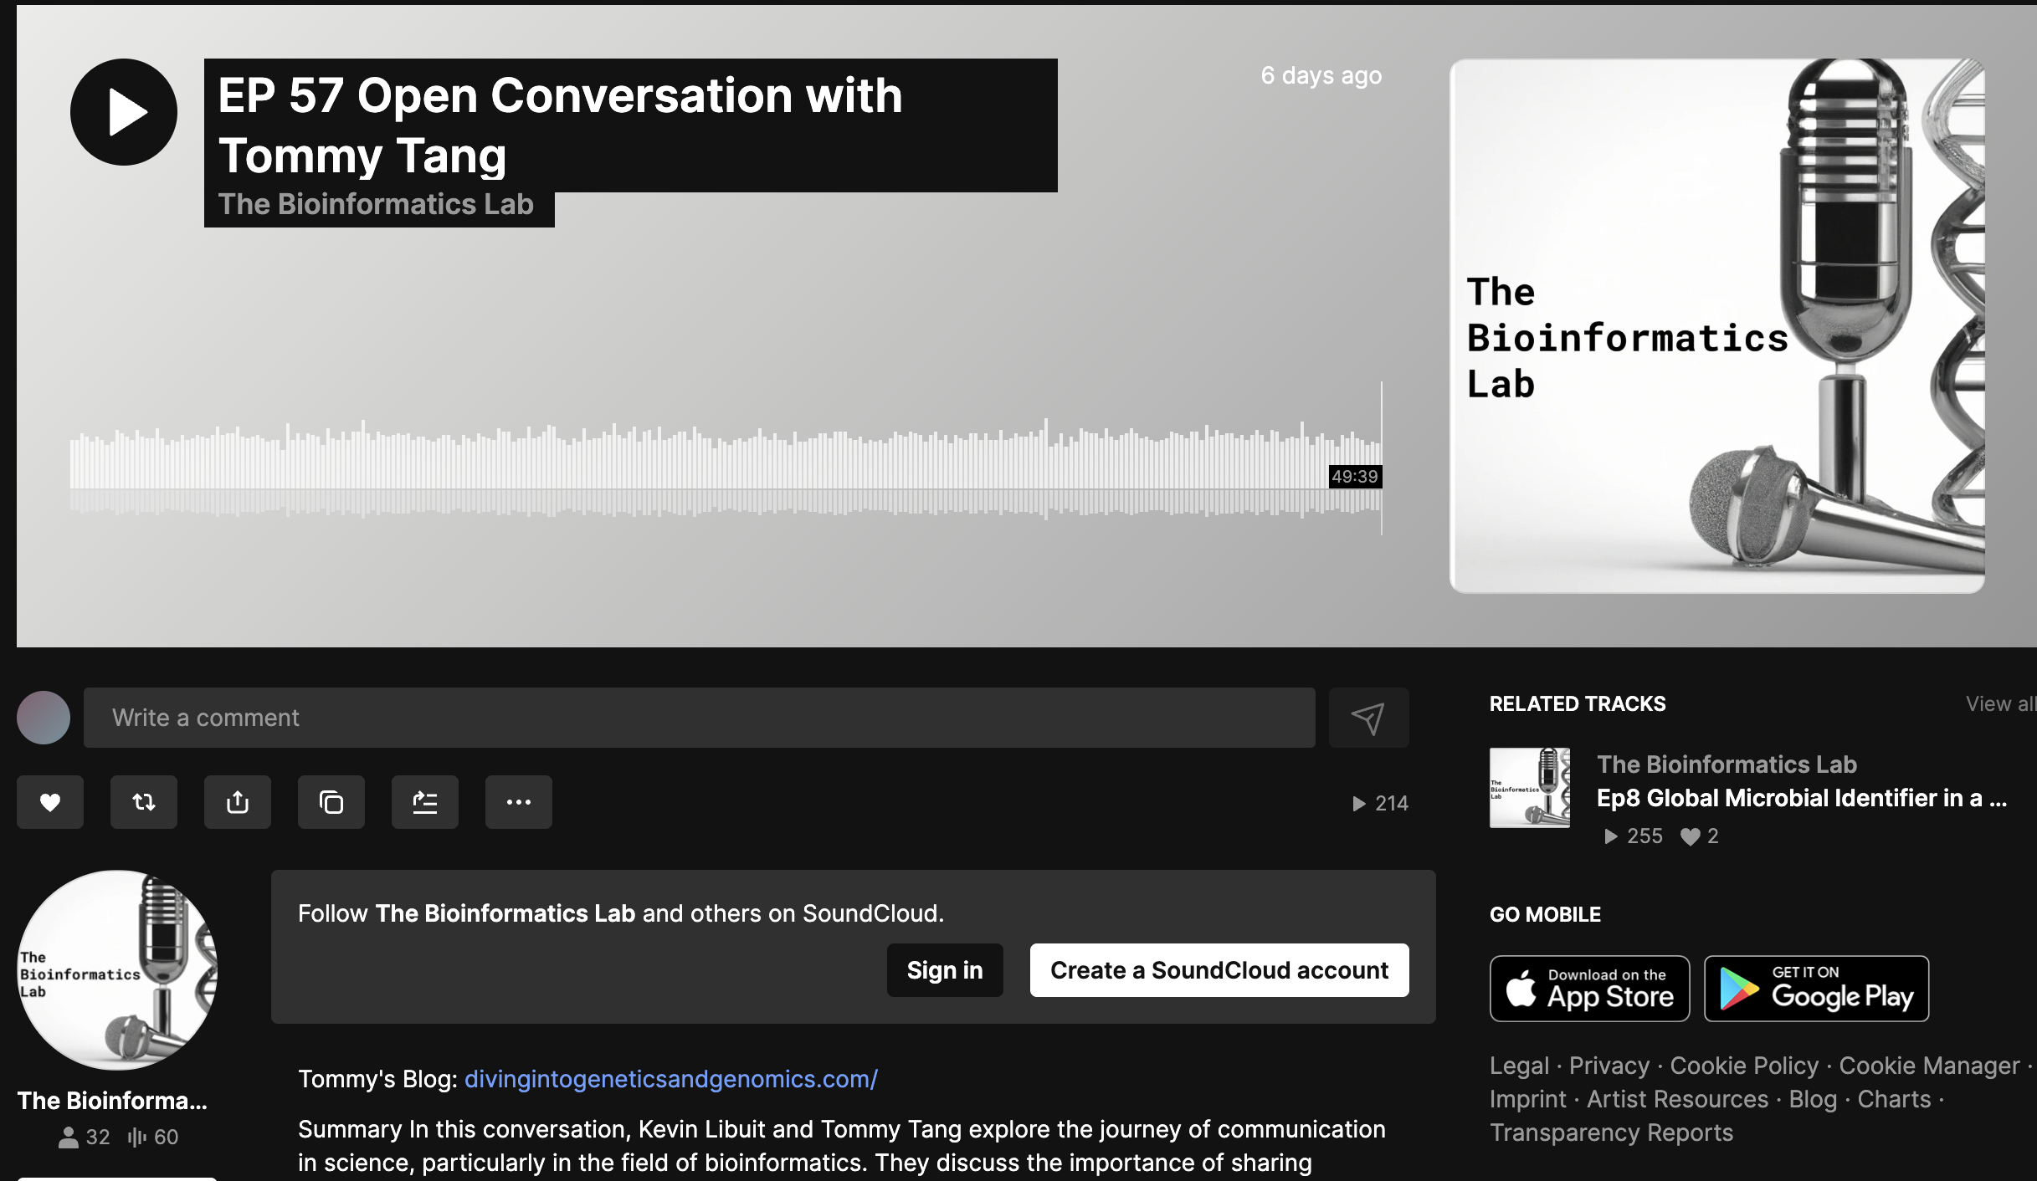
Task: Click the 2 likes heart on Ep8
Action: [1700, 836]
